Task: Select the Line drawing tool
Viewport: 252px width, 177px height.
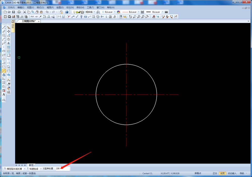Action: [4, 27]
